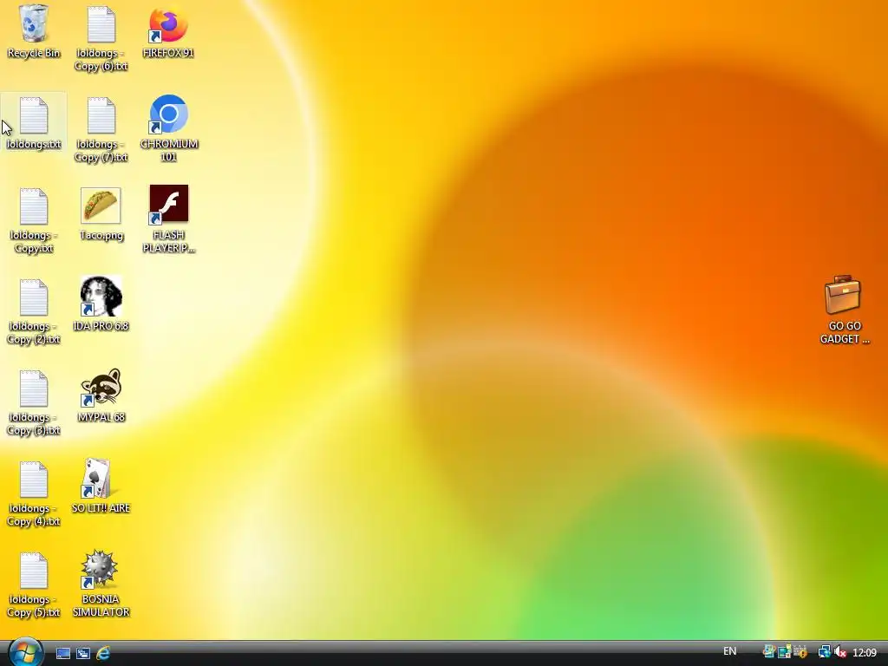Select loldongs - Copy (3).txt file
The image size is (888, 666).
34,402
